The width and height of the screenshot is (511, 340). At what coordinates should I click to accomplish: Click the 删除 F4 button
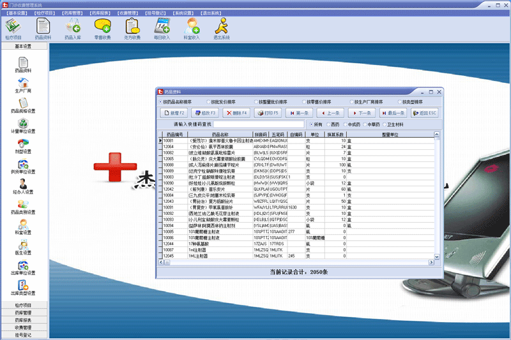[236, 113]
